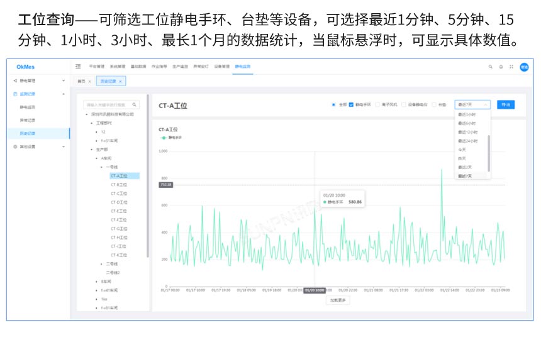Click the notification bell icon at top right
Viewport: 541px width, 364px height.
[x=501, y=67]
